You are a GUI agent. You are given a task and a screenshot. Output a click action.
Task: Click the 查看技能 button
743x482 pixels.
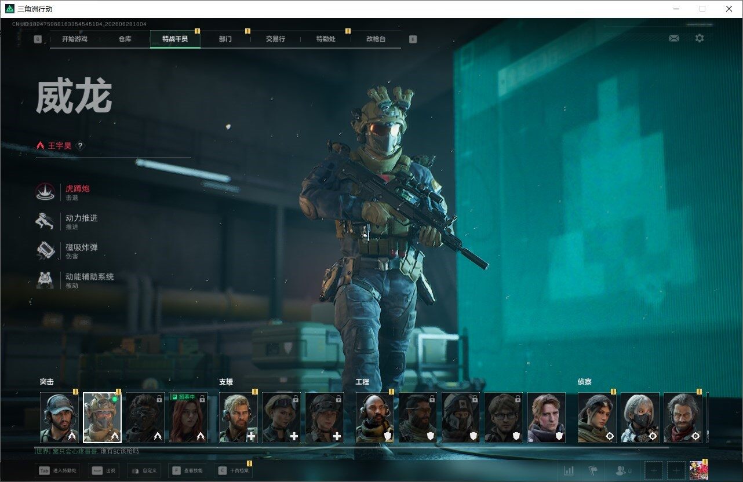point(187,470)
